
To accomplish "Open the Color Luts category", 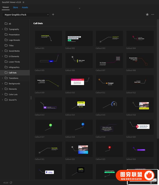I will click(13, 94).
